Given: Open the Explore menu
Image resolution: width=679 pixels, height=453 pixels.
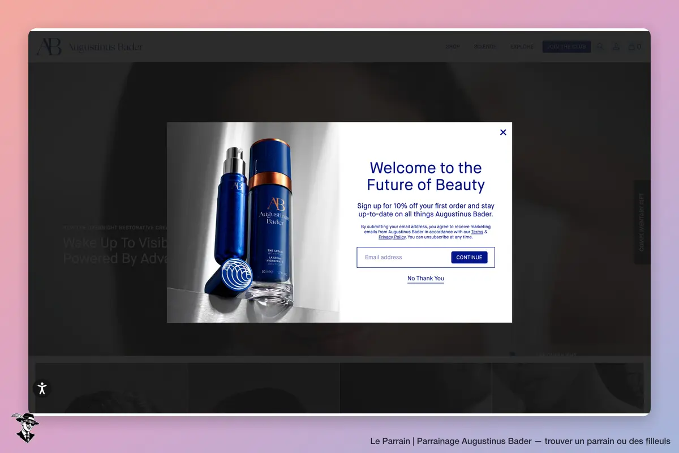Looking at the screenshot, I should coord(522,46).
